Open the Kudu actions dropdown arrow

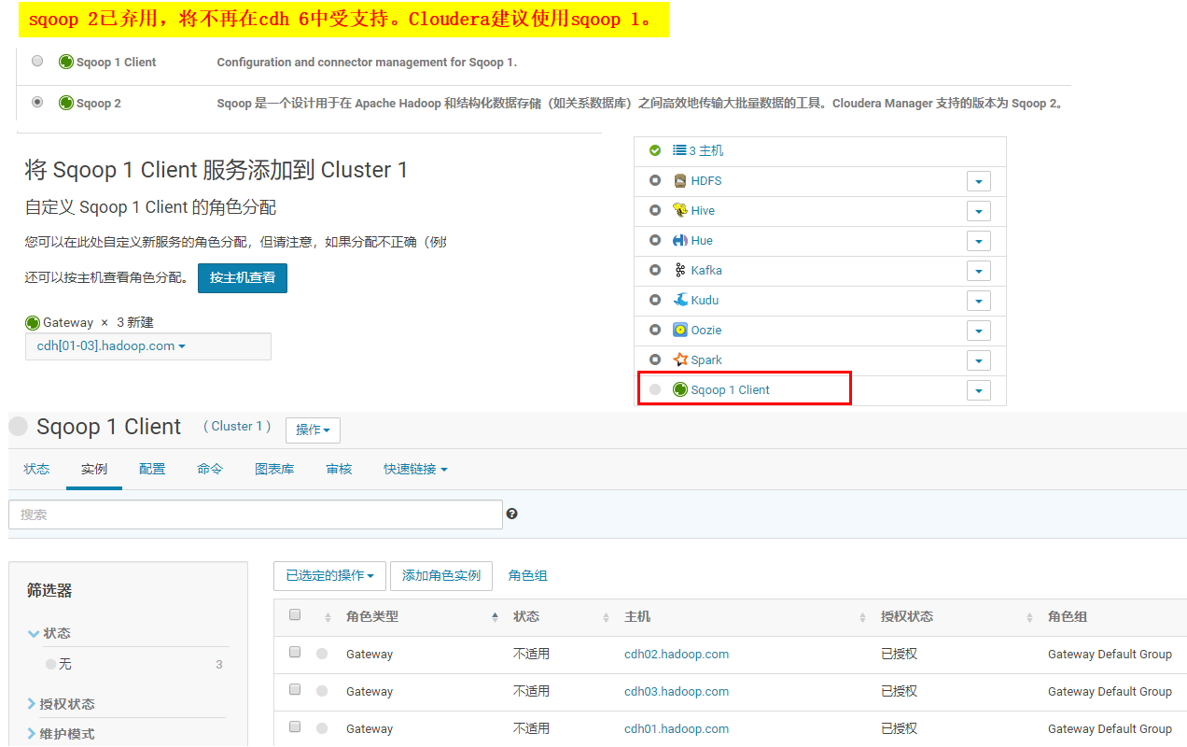[978, 301]
